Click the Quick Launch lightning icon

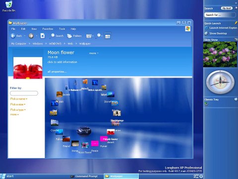tap(236, 23)
